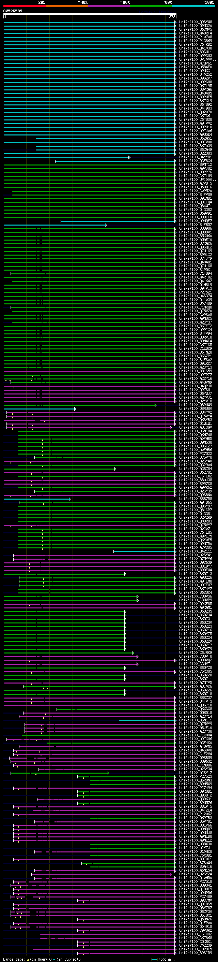218x962 pixels.
Task: Click the arrowhead ending the UniRef100_B8B7R8 alignment
Action: [x=70, y=499]
